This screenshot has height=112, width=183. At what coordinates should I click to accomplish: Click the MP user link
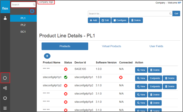[x=179, y=3]
